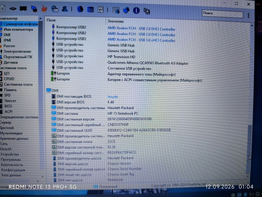The height and width of the screenshot is (197, 262).
Task: Open Чипсет tree item
Action: [10, 101]
